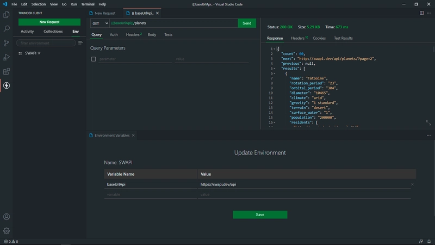Switch to the Auth request tab
The width and height of the screenshot is (435, 245).
coord(114,35)
